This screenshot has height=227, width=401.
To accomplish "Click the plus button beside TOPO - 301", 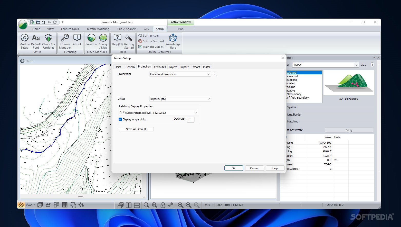I will point(372,65).
